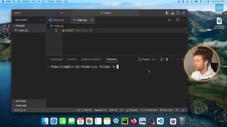Screen dimensions: 227x127
Task: Open the File menu in menu bar
Action: coord(14,1)
